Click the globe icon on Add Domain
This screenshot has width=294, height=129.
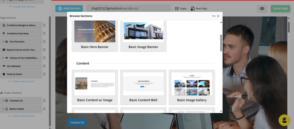coord(60,8)
